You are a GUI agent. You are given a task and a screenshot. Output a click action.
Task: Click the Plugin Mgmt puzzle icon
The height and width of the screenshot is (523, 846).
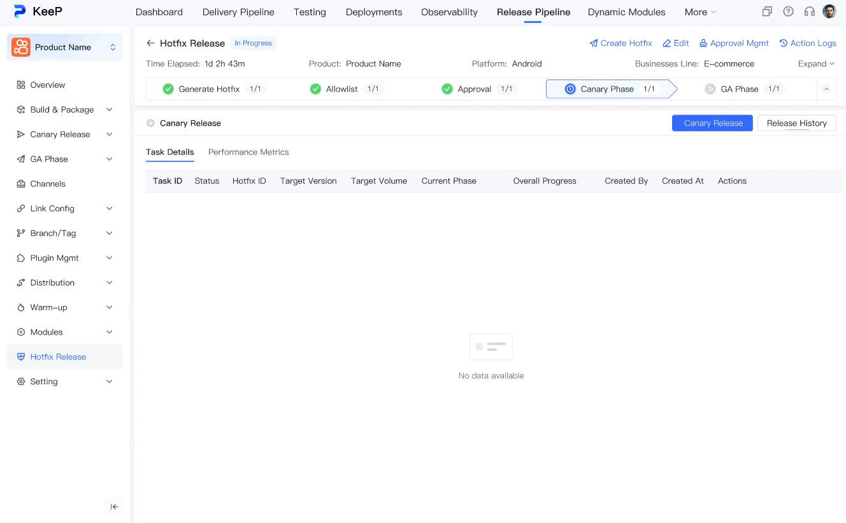click(21, 258)
